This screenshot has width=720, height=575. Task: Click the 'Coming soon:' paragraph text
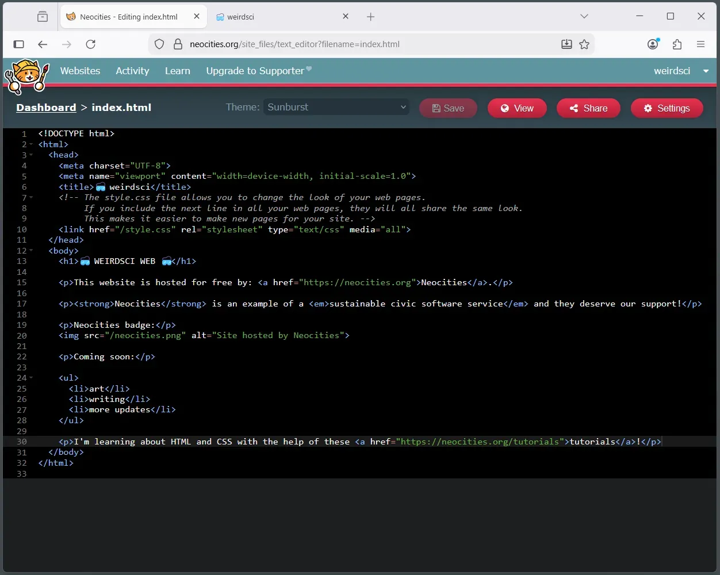click(x=104, y=356)
